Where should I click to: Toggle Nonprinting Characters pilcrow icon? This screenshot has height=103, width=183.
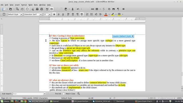(118, 9)
